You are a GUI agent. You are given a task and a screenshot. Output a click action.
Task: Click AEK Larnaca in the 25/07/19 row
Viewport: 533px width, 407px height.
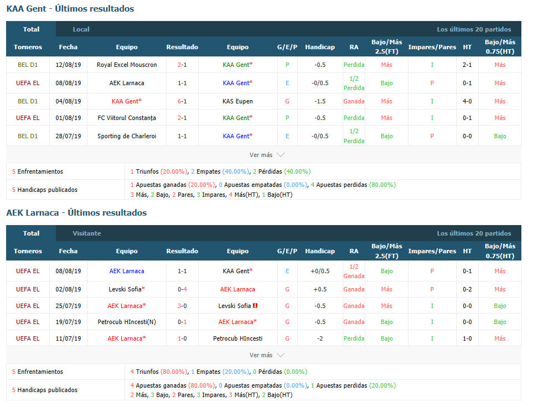coord(127,306)
